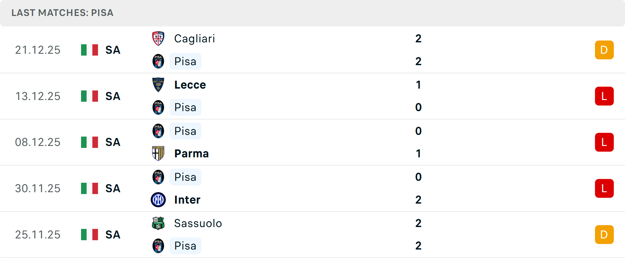Click the 08.12.25 match date
Screen dimensions: 625x258
(38, 142)
